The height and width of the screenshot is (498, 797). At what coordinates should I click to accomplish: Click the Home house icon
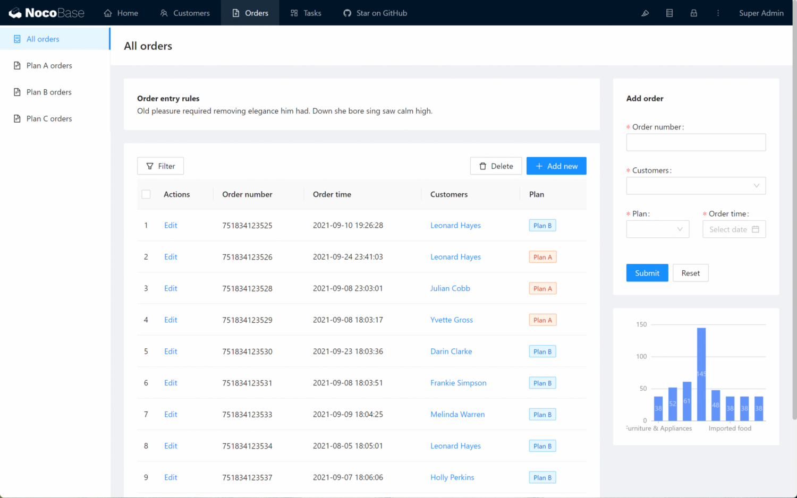coord(108,13)
